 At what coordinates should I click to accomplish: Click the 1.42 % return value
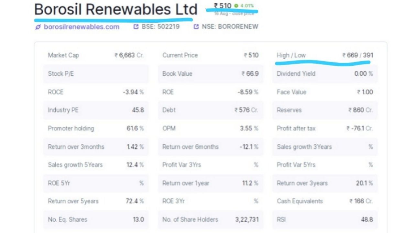point(135,147)
